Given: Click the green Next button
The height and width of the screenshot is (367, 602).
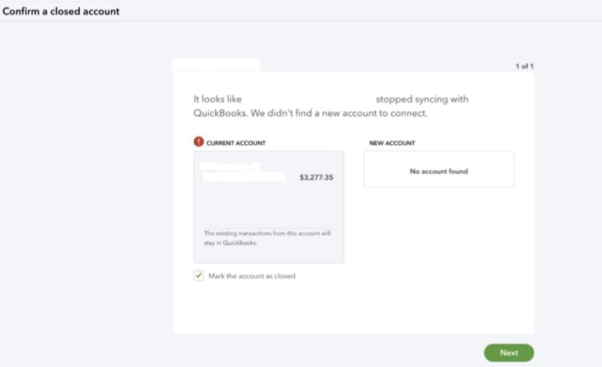Looking at the screenshot, I should tap(509, 353).
